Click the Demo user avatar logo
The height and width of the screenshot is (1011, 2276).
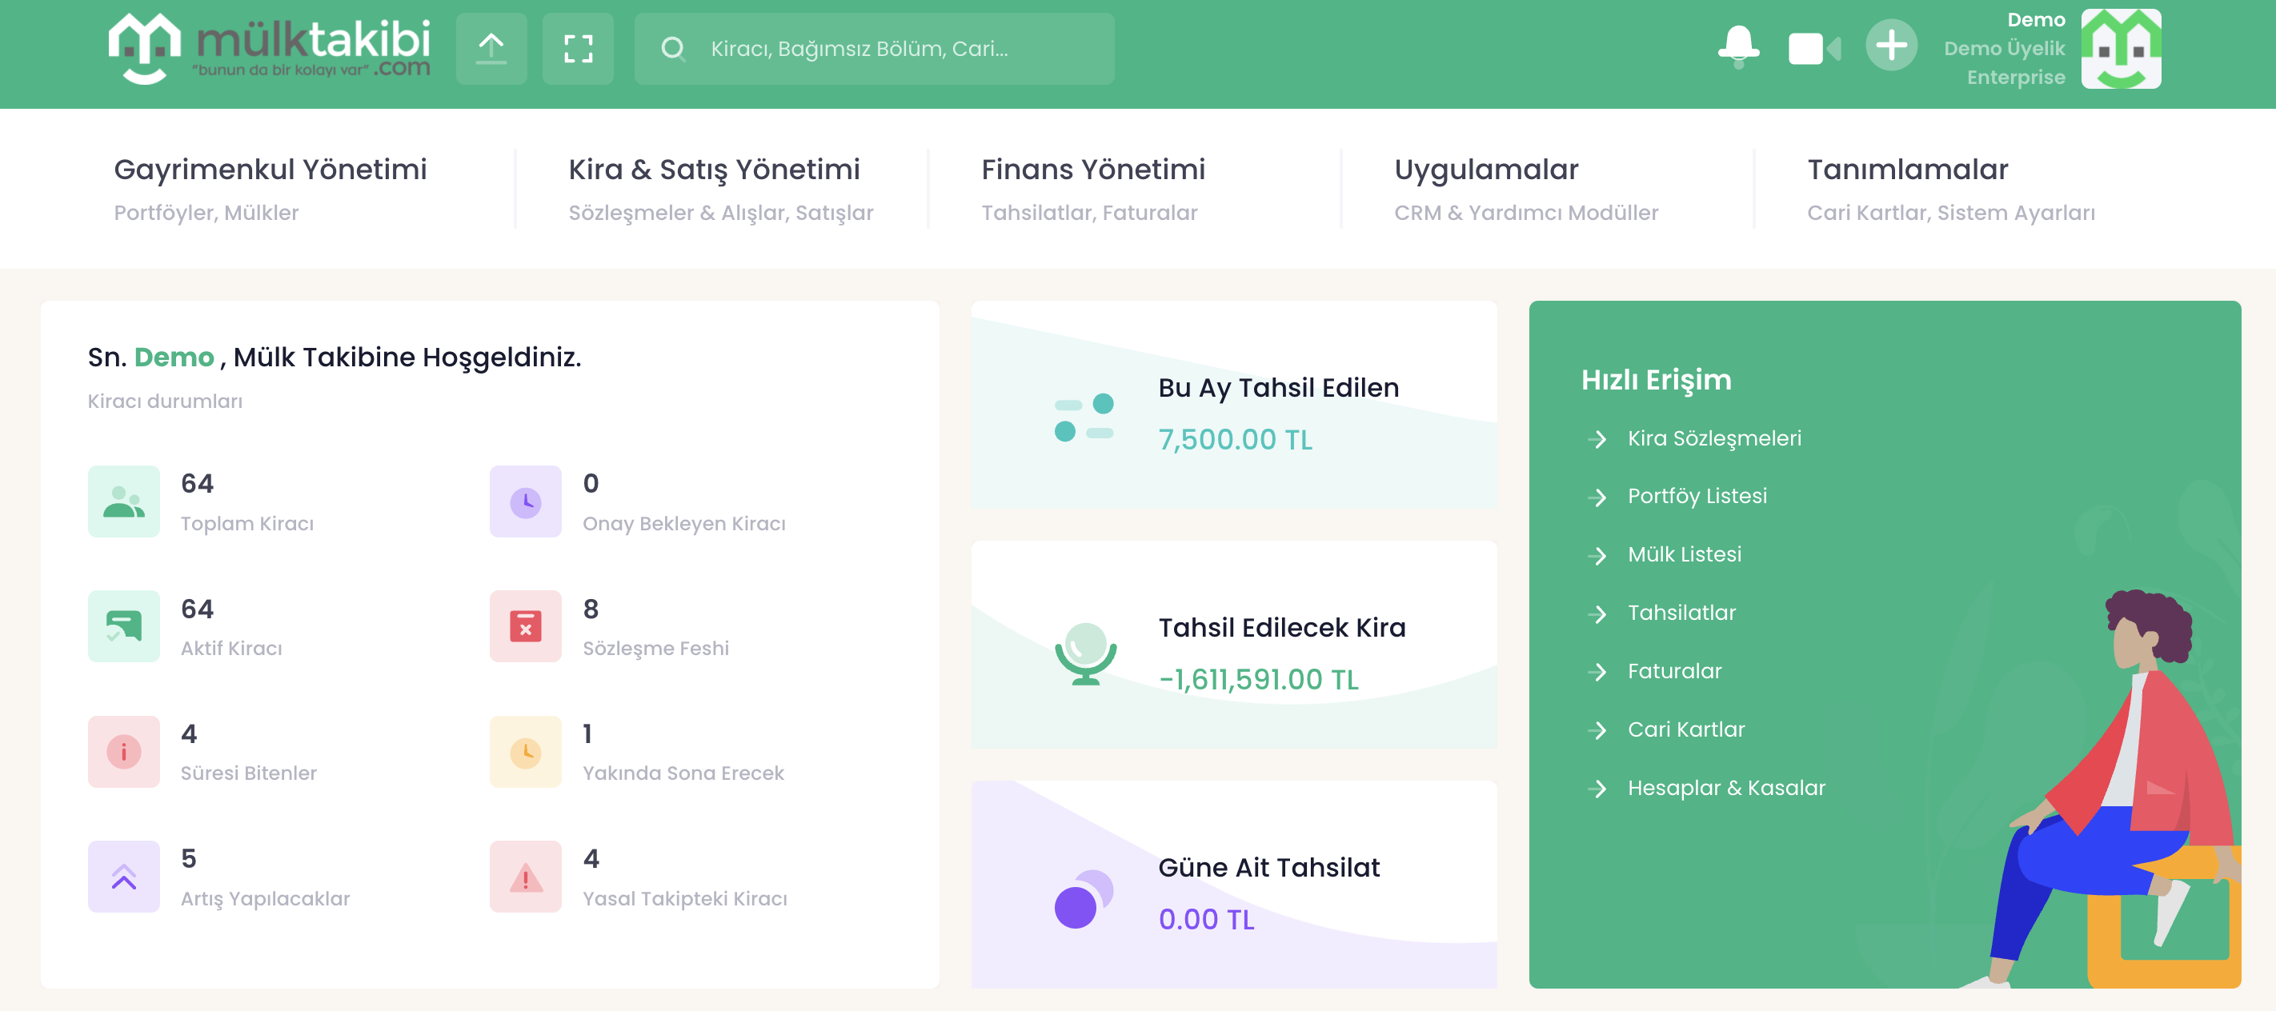2121,49
